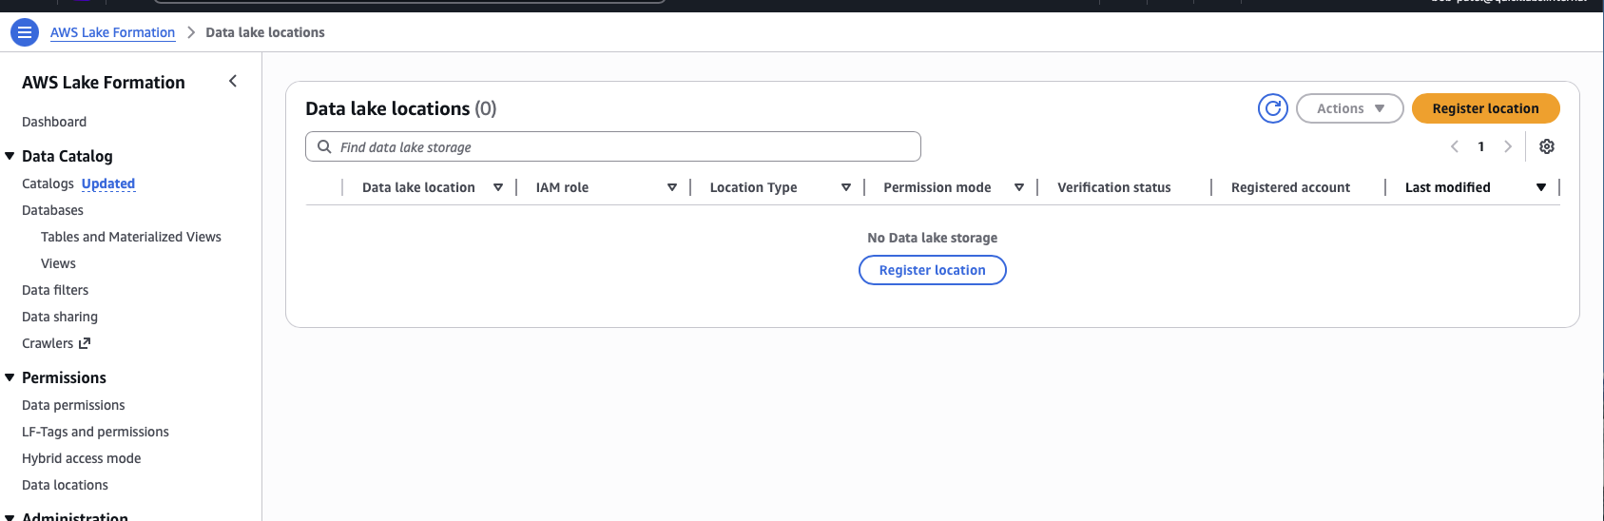Sort by Last modified column arrow
This screenshot has width=1604, height=521.
1541,187
